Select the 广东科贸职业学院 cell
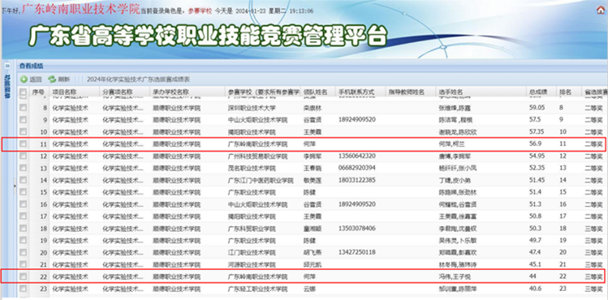The width and height of the screenshot is (608, 300). point(252,229)
